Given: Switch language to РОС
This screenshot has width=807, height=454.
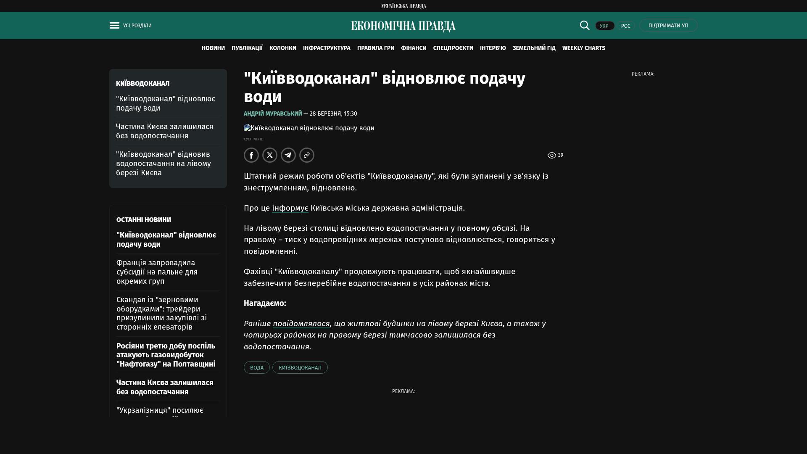Looking at the screenshot, I should tap(625, 26).
